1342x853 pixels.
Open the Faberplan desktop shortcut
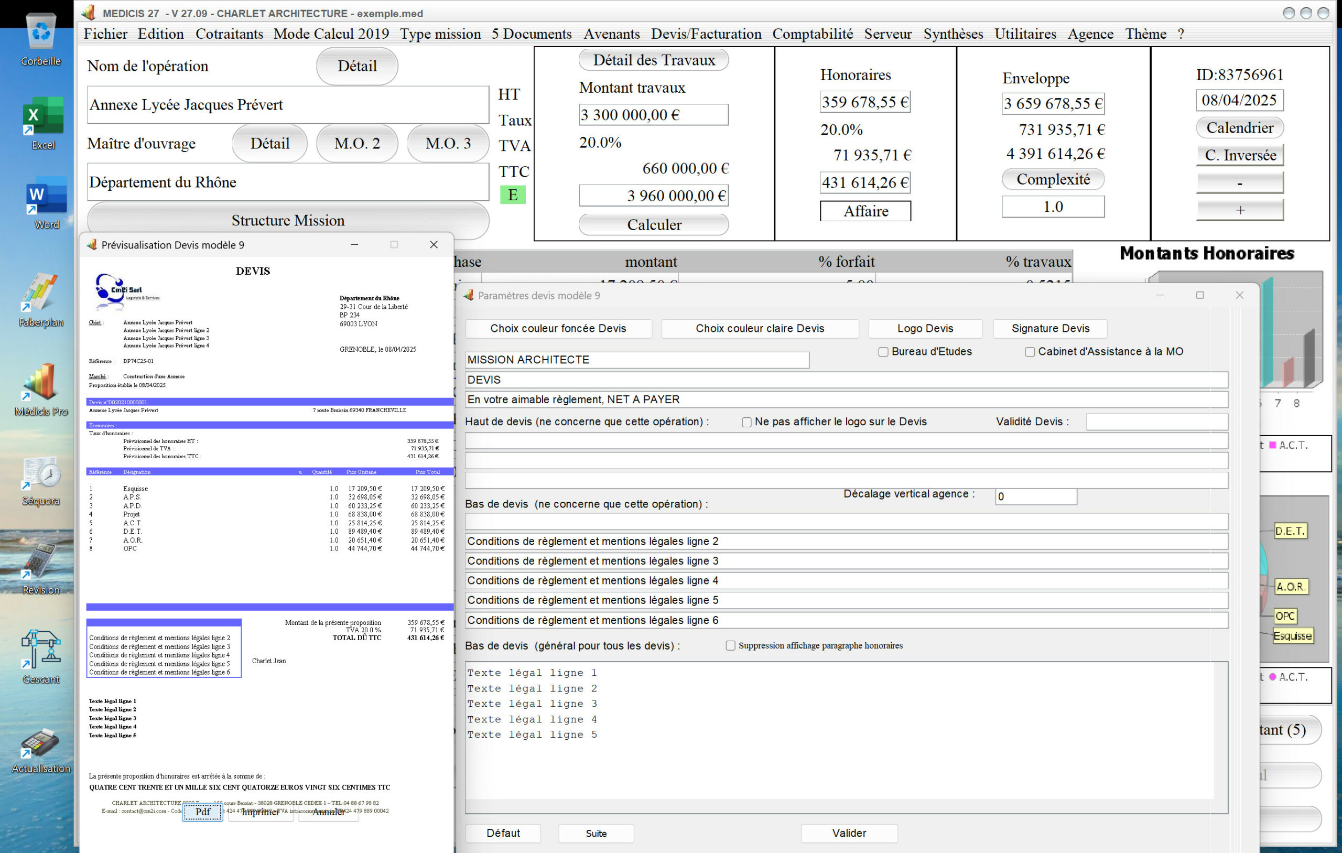[41, 299]
